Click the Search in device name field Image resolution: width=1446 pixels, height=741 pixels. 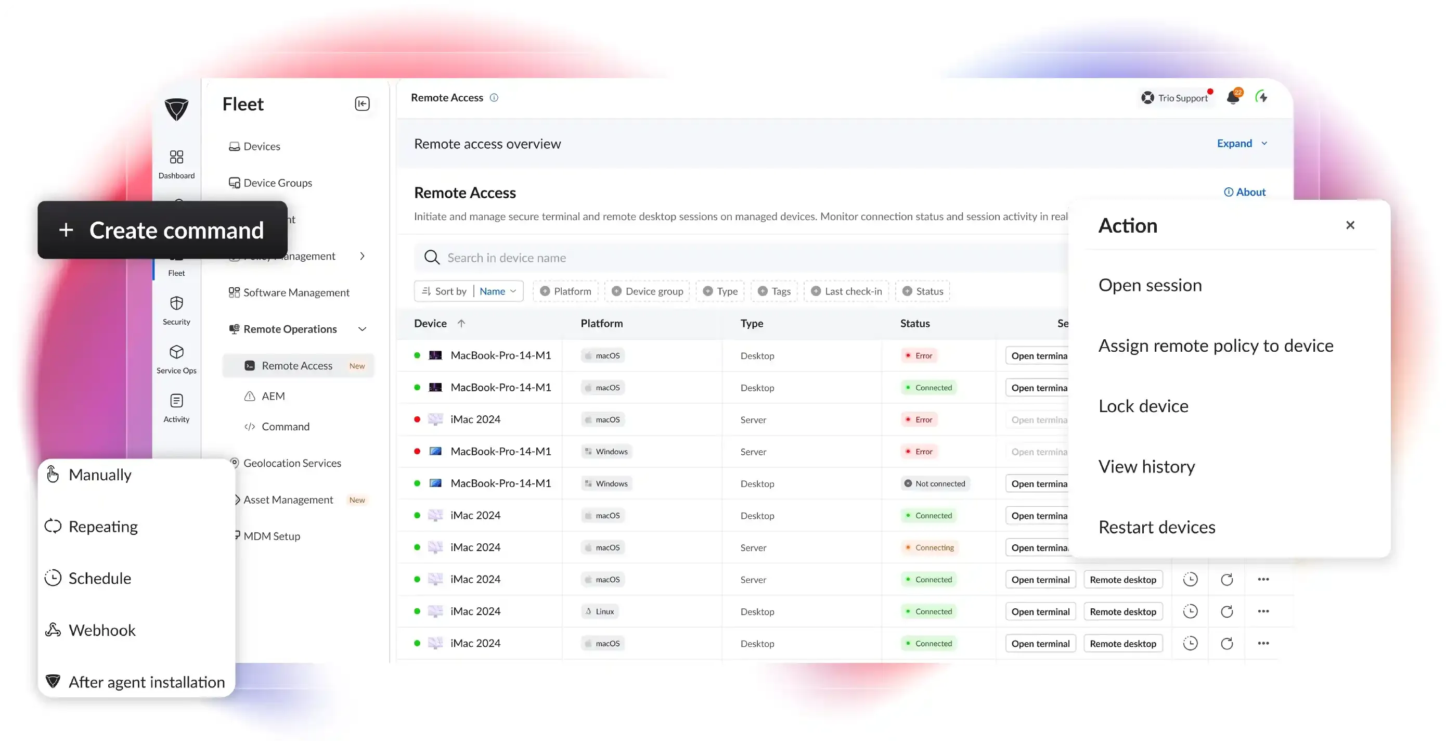click(741, 258)
